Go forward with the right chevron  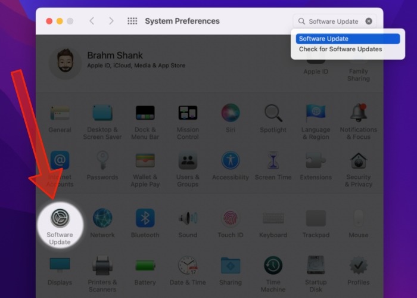pos(111,21)
